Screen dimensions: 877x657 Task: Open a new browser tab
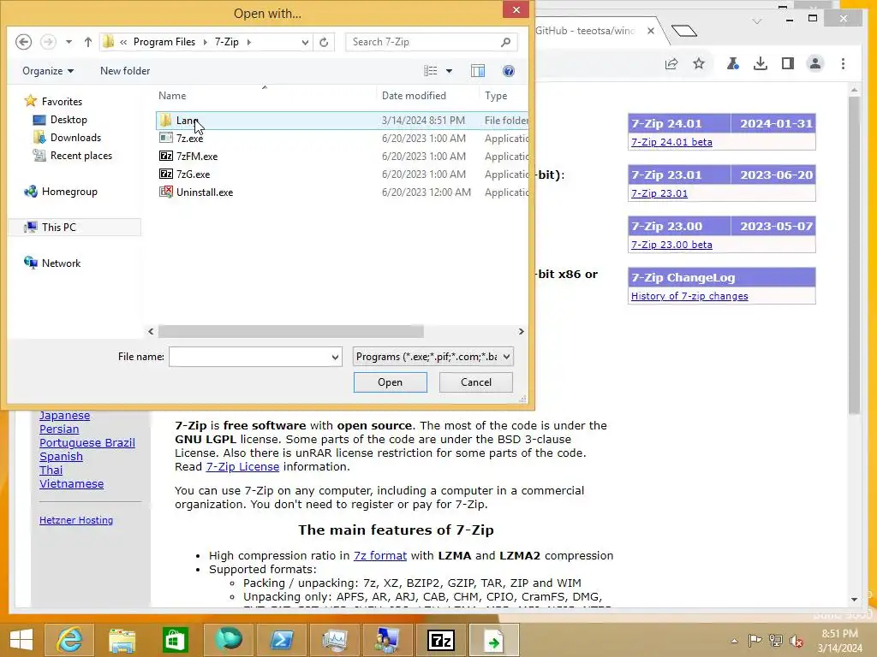pos(683,30)
